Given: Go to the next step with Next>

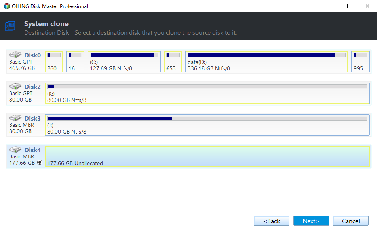Looking at the screenshot, I should (311, 221).
